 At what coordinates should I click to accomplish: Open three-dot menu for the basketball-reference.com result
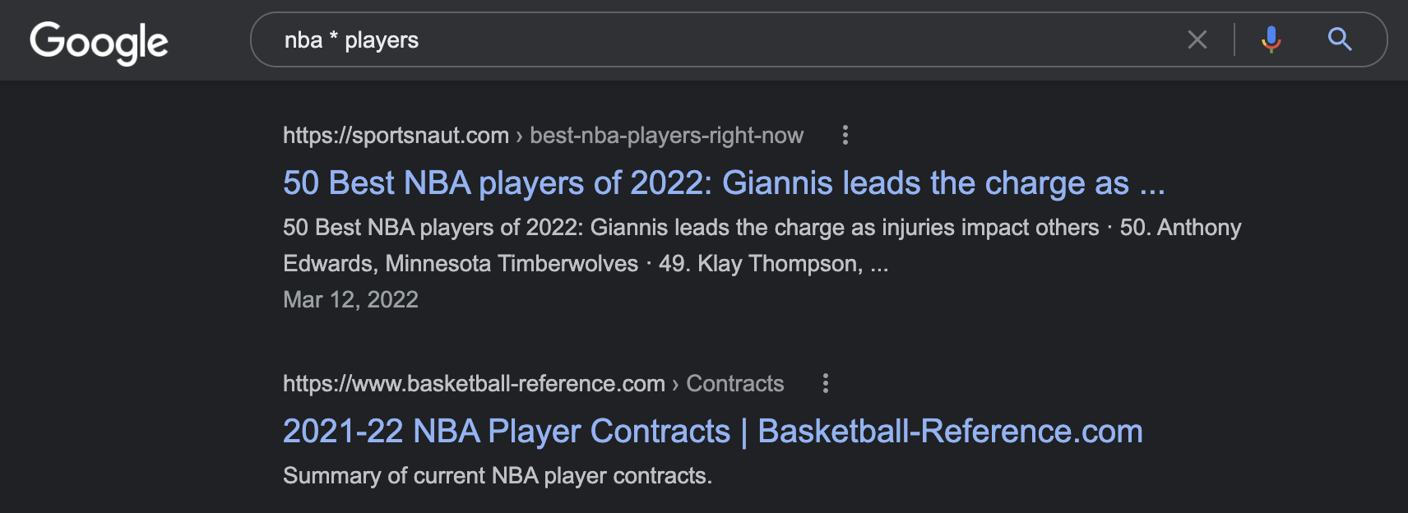click(x=825, y=383)
